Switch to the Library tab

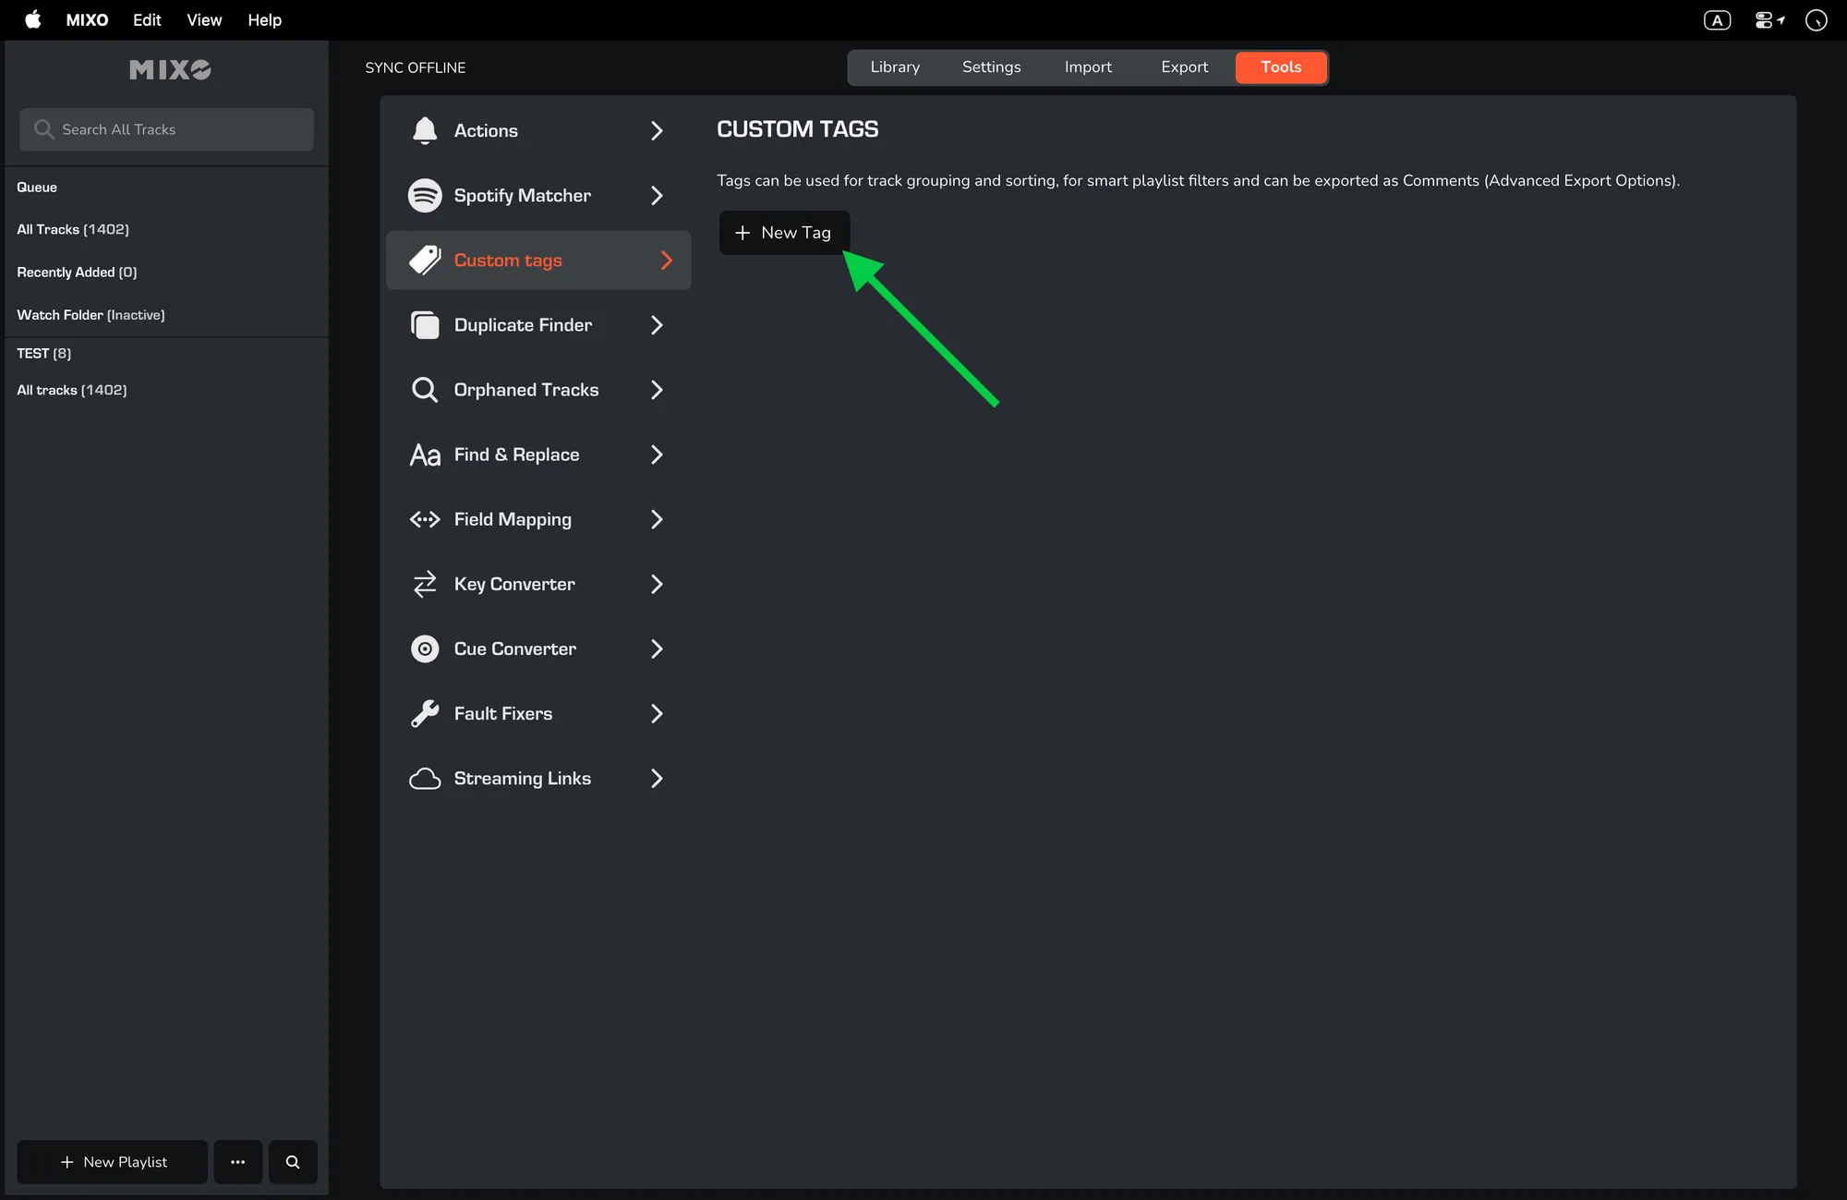pos(895,67)
